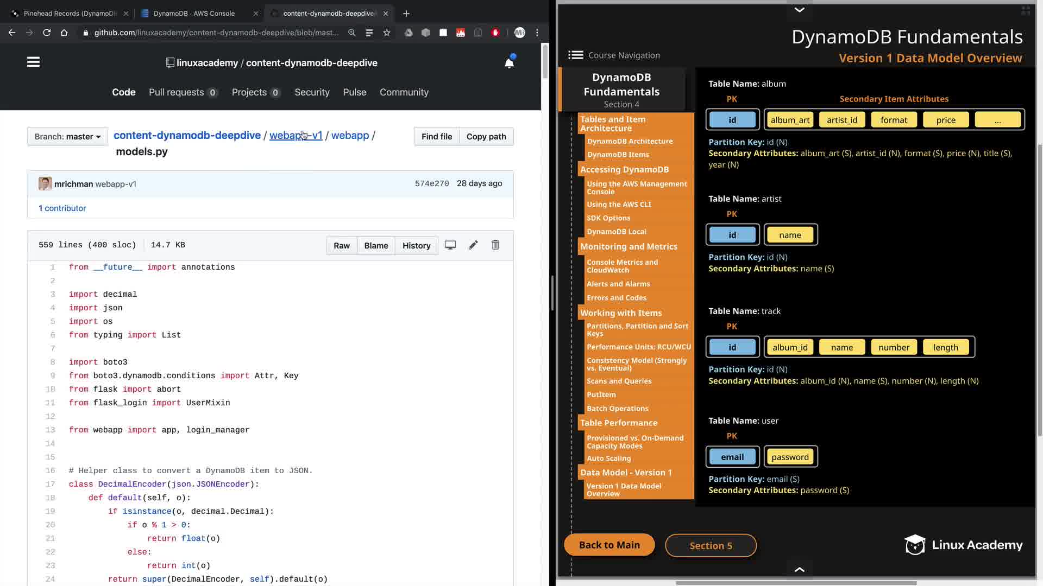Open file in desktop app icon

click(x=450, y=245)
